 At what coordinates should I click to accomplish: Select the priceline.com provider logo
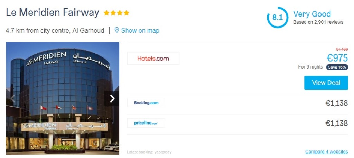[146, 123]
